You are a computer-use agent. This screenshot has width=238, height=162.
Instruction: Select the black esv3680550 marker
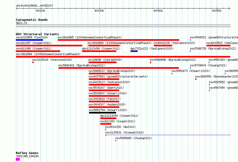(196, 79)
